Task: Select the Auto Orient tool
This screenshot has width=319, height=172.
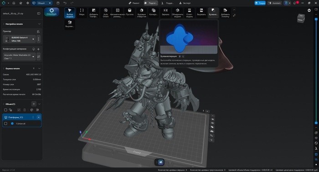Action: tap(106, 13)
